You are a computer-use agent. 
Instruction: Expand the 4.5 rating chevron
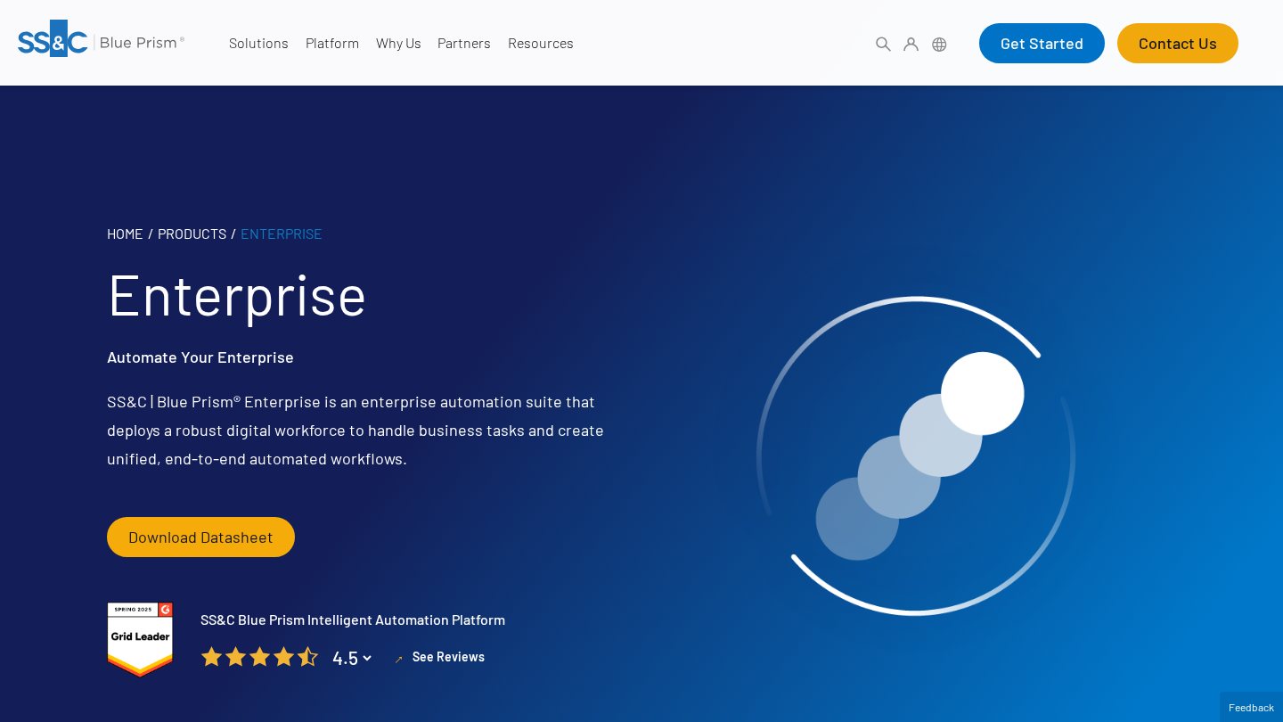tap(367, 659)
